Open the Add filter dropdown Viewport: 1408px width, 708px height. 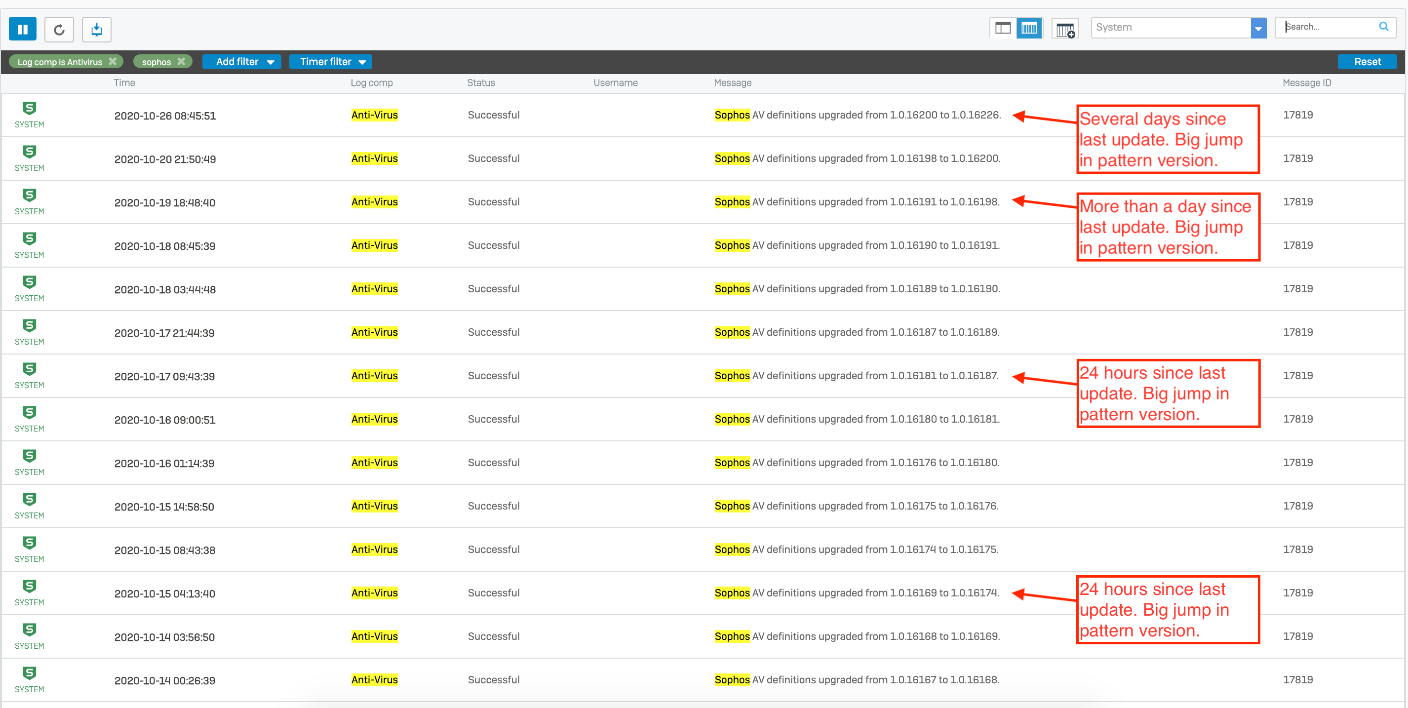(241, 62)
